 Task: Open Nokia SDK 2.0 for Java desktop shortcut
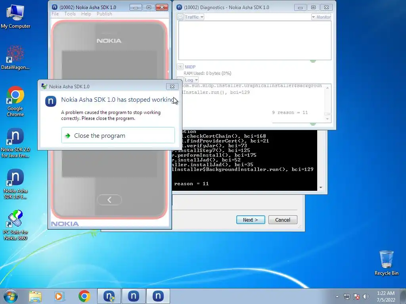pos(15,142)
